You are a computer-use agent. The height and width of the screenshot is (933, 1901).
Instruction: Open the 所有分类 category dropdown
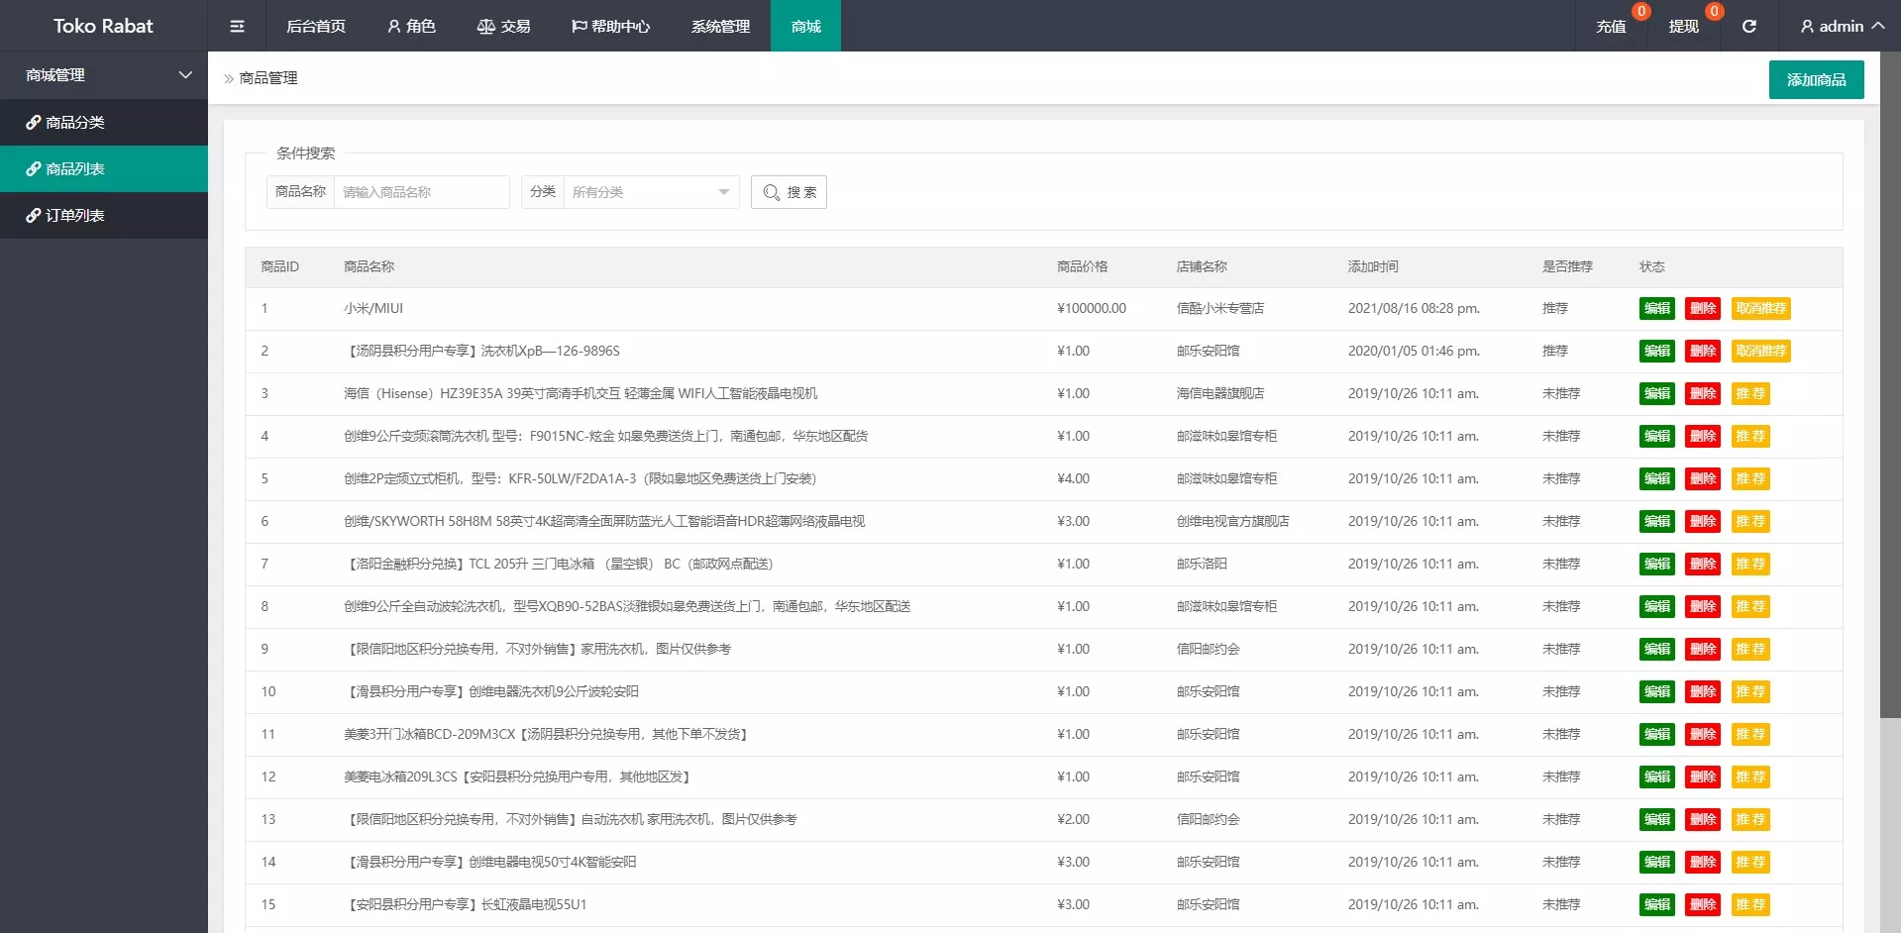[x=650, y=192]
